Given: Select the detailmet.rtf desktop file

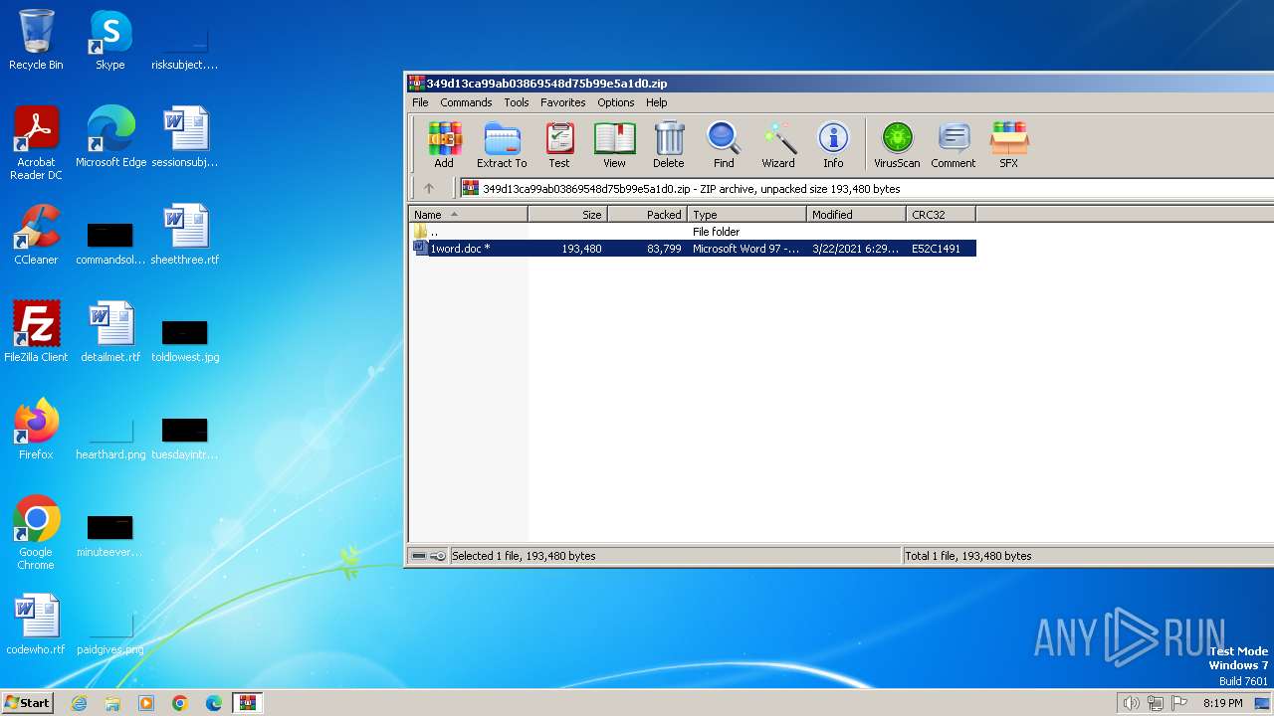Looking at the screenshot, I should coord(110,331).
